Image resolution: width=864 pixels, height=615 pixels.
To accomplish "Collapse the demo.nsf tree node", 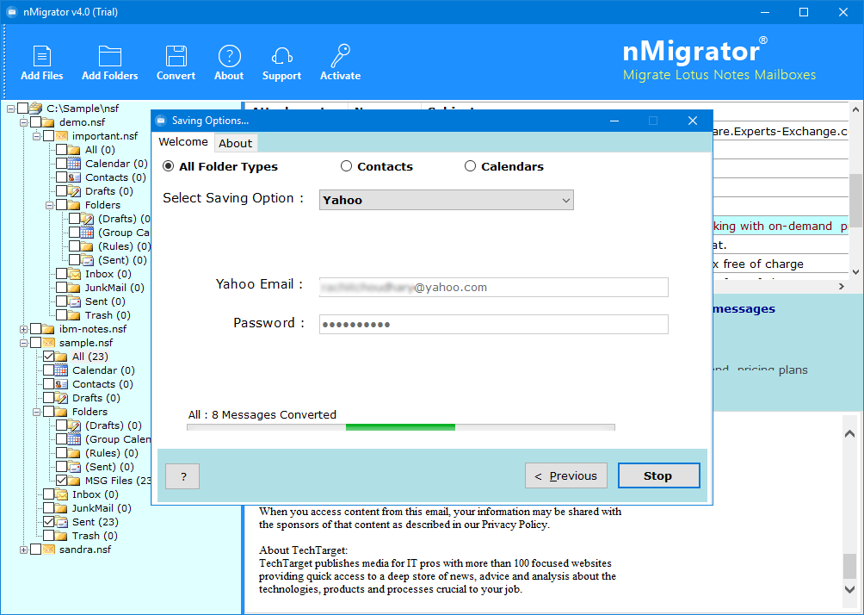I will (24, 122).
